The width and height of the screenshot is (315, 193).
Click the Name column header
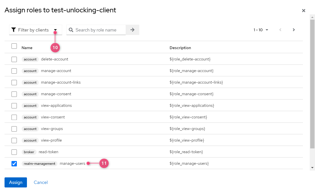point(27,48)
